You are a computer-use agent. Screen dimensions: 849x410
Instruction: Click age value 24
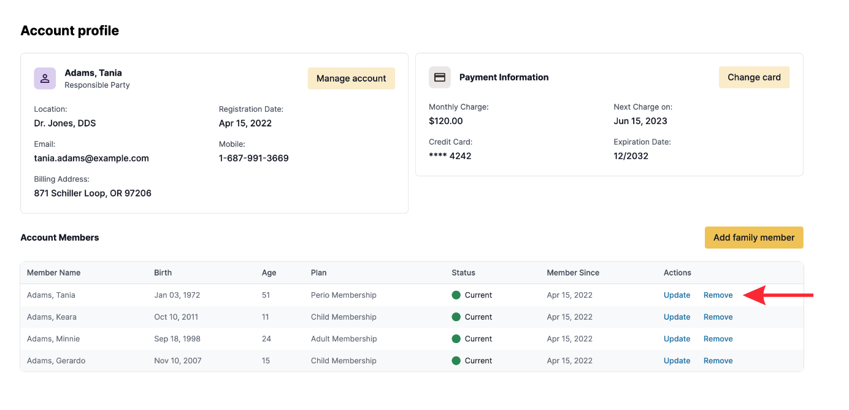(x=266, y=339)
